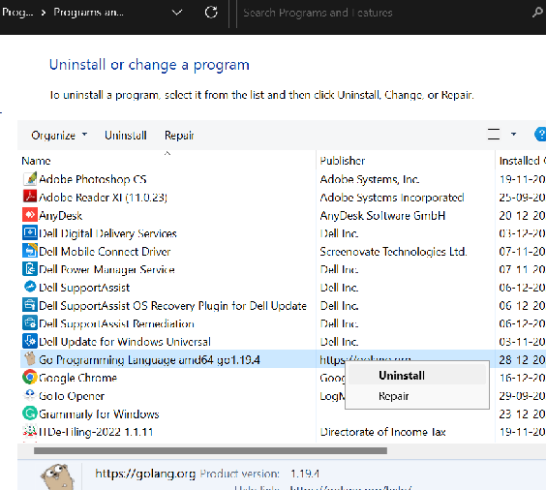The image size is (546, 490).
Task: Click the Dell SupportAssist round icon
Action: click(x=30, y=287)
